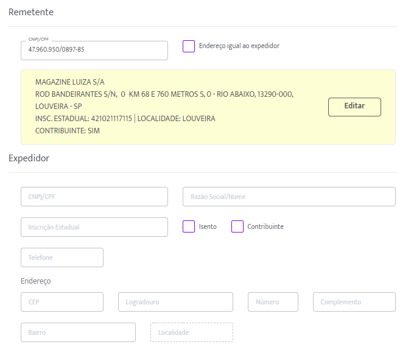Click the Logradouro field
397x350 pixels.
[x=175, y=302]
